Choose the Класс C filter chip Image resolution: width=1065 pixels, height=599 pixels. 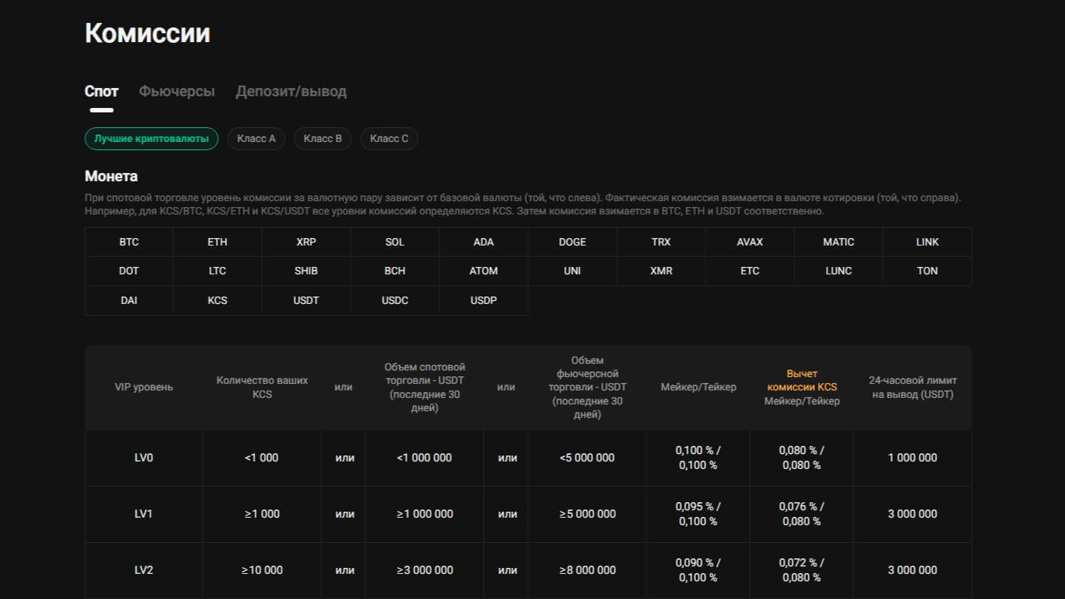389,139
